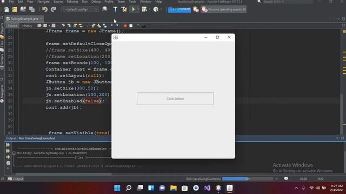This screenshot has height=194, width=346.
Task: Expand the Run Project dropdown arrow
Action: click(x=138, y=10)
